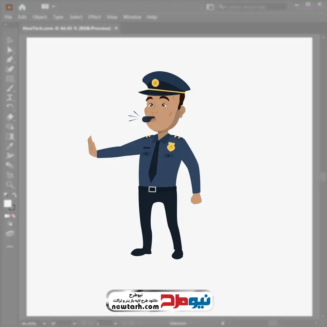
Task: Click the Home icon in the top bar
Action: [22, 7]
